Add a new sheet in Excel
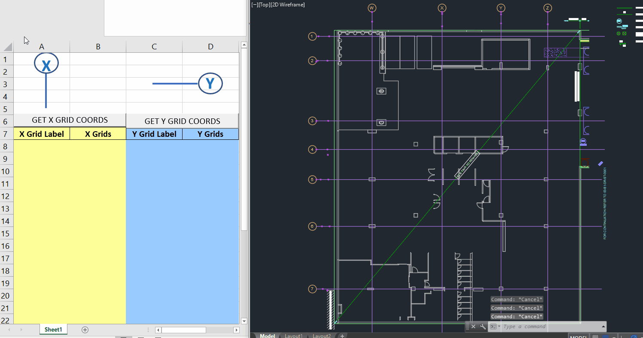This screenshot has width=643, height=338. 85,330
